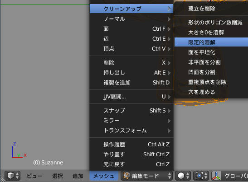Expand the ノーマル submenu arrow
This screenshot has width=248, height=182.
tap(169, 19)
